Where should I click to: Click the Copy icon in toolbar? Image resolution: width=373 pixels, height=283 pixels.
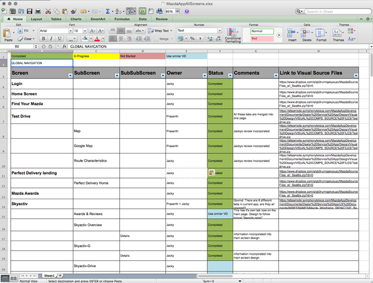point(57,11)
